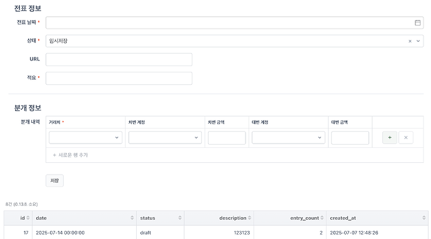This screenshot has width=431, height=239.
Task: Click the 임시저장 selected status value
Action: tap(58, 41)
